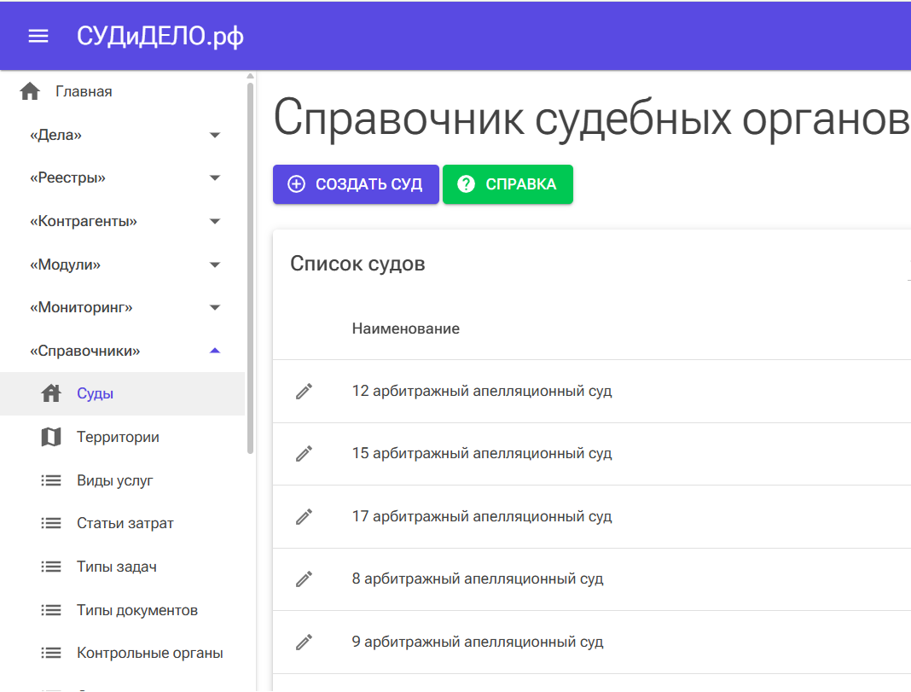Open the hamburger navigation menu
The height and width of the screenshot is (692, 911).
[x=37, y=35]
